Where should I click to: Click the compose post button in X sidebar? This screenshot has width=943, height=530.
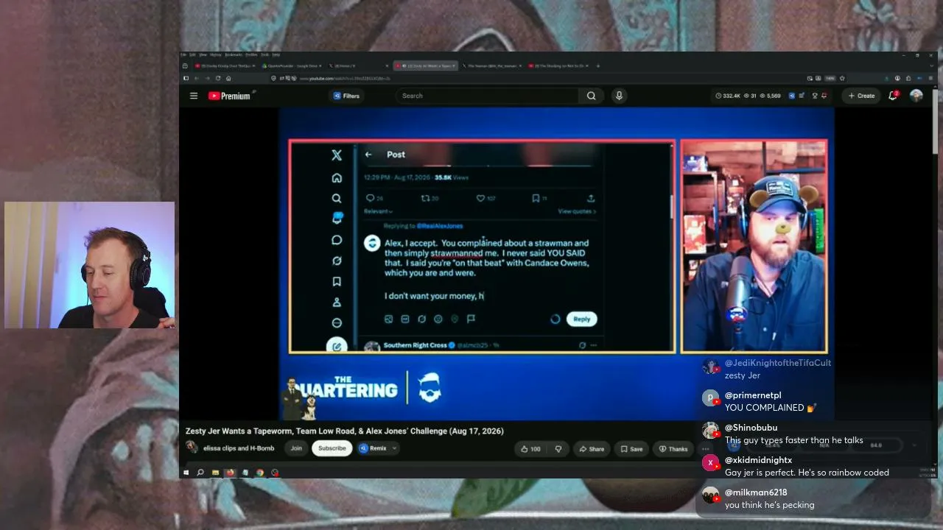(337, 346)
